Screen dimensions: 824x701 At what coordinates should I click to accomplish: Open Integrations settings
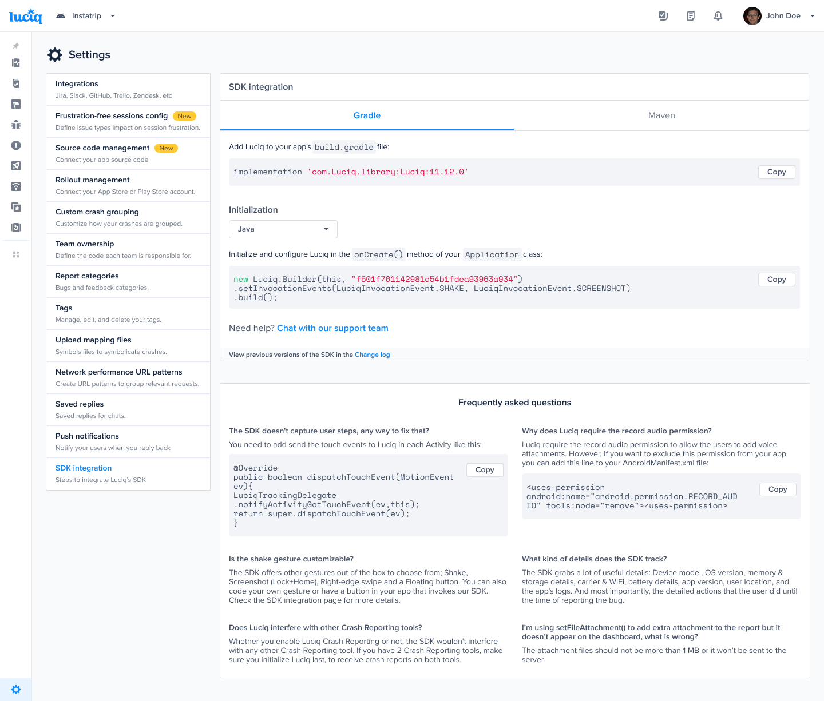pos(128,89)
